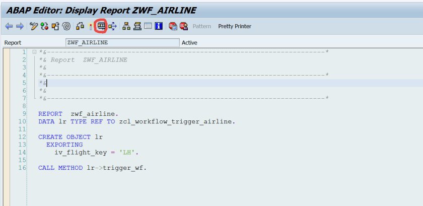Click the Forward arrow in toolbar
423x206 pixels.
[20, 26]
